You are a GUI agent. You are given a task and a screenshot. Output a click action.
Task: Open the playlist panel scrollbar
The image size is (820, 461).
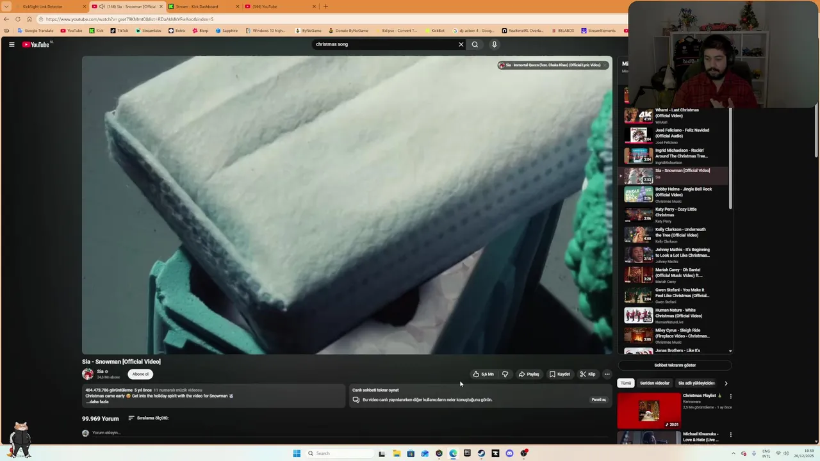tap(730, 157)
